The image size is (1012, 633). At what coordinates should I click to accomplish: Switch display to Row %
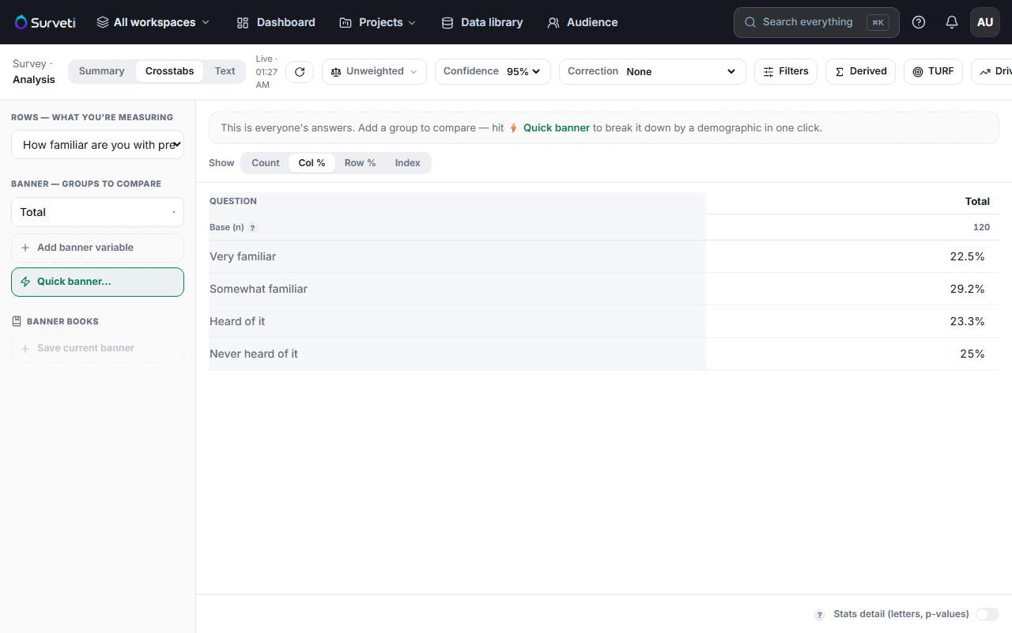tap(360, 163)
